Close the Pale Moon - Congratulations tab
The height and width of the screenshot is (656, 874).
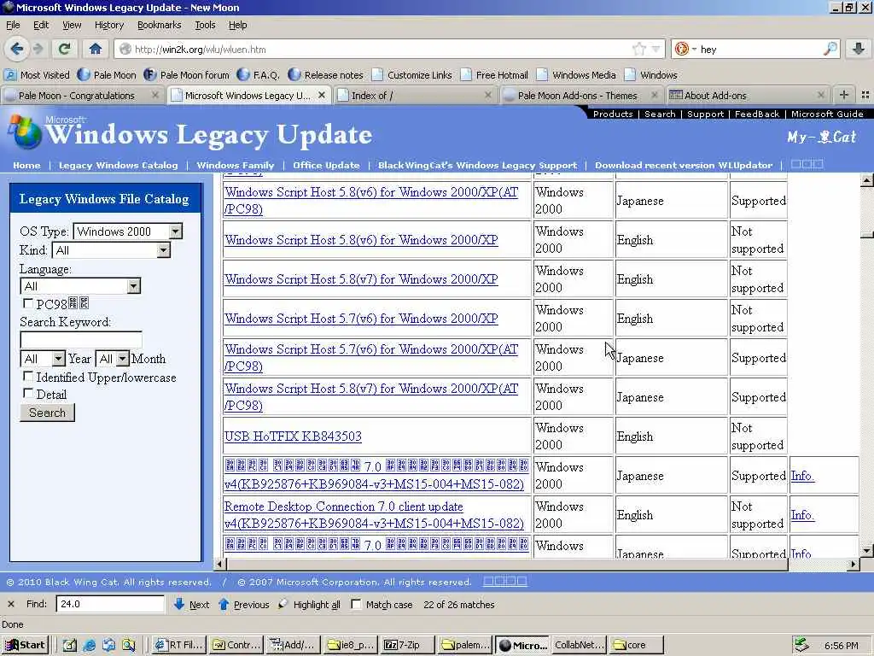[155, 96]
